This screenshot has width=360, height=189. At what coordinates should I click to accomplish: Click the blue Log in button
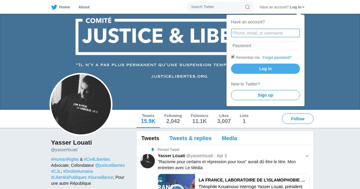click(x=265, y=69)
